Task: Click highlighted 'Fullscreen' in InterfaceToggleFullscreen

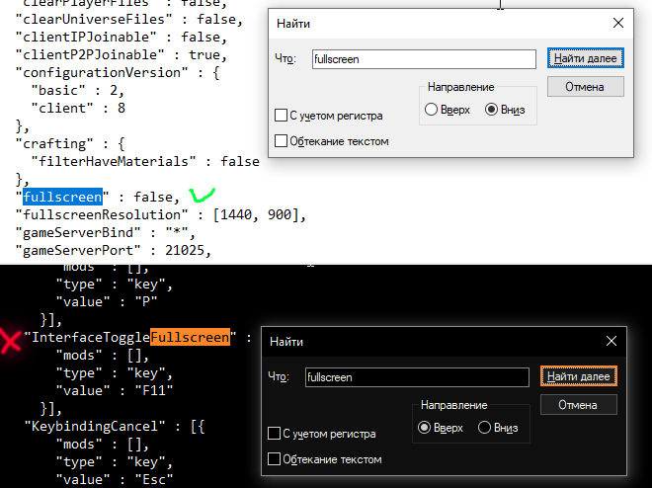Action: [190, 337]
